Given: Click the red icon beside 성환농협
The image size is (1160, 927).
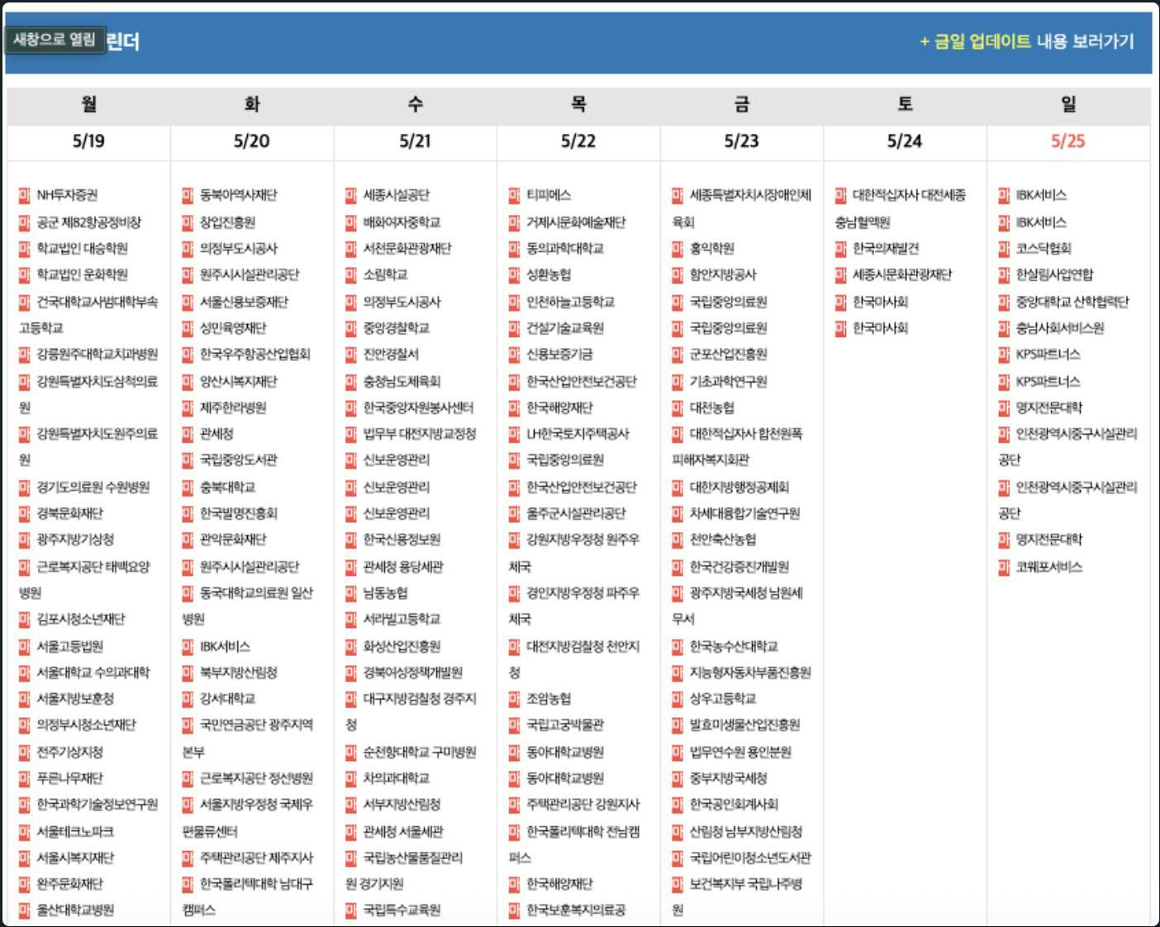Looking at the screenshot, I should coord(515,275).
